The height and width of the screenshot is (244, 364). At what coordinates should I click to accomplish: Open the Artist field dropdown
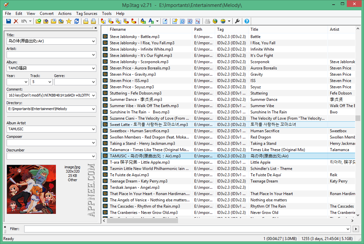pyautogui.click(x=93, y=55)
